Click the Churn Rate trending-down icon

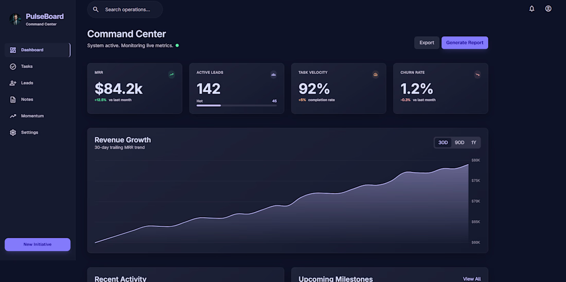(477, 75)
